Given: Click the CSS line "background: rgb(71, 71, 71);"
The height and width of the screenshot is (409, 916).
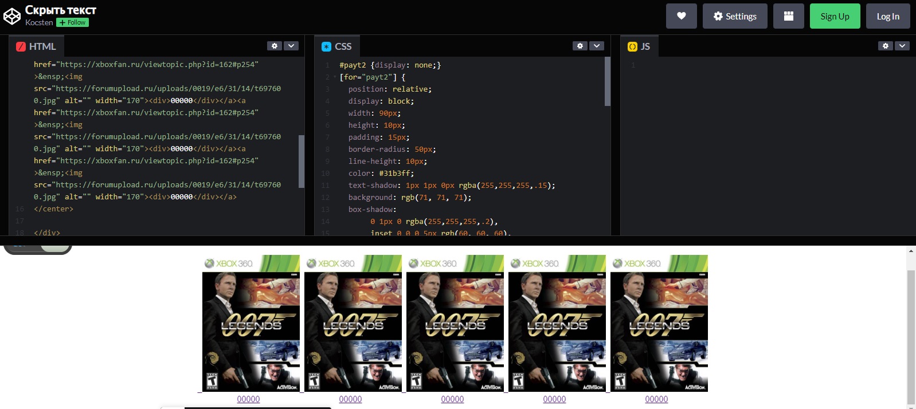Looking at the screenshot, I should pyautogui.click(x=410, y=198).
